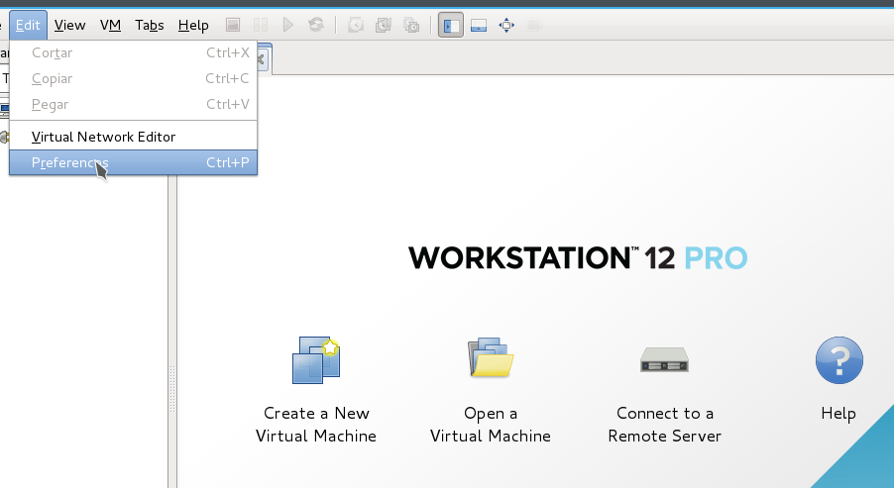Click the Create a New Virtual Machine icon

point(316,360)
